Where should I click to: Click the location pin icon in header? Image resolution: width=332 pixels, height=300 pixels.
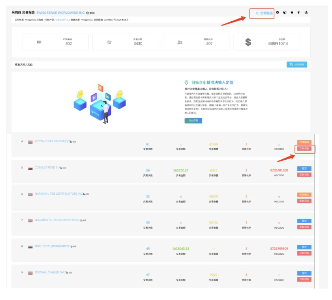(x=299, y=13)
